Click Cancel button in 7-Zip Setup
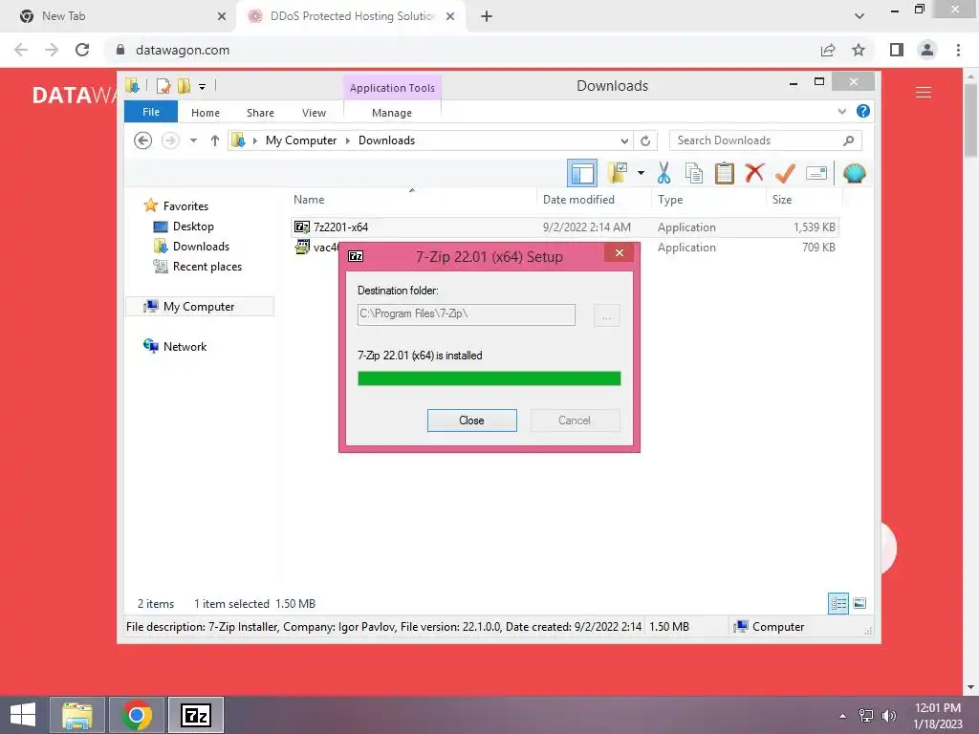 575,421
